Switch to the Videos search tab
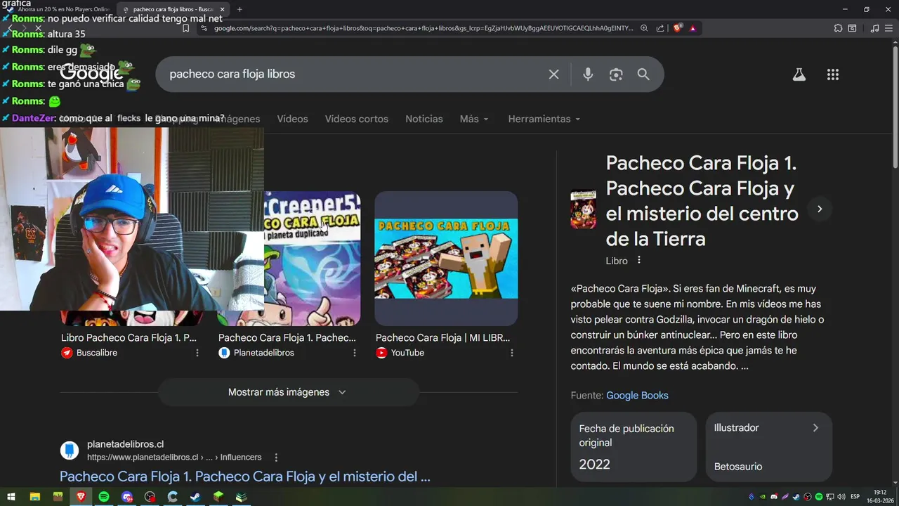 [x=292, y=119]
